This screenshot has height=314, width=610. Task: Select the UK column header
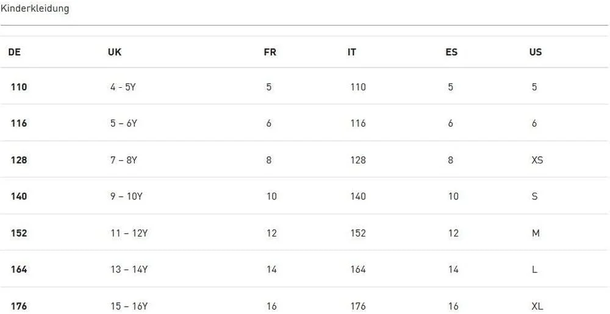point(115,52)
